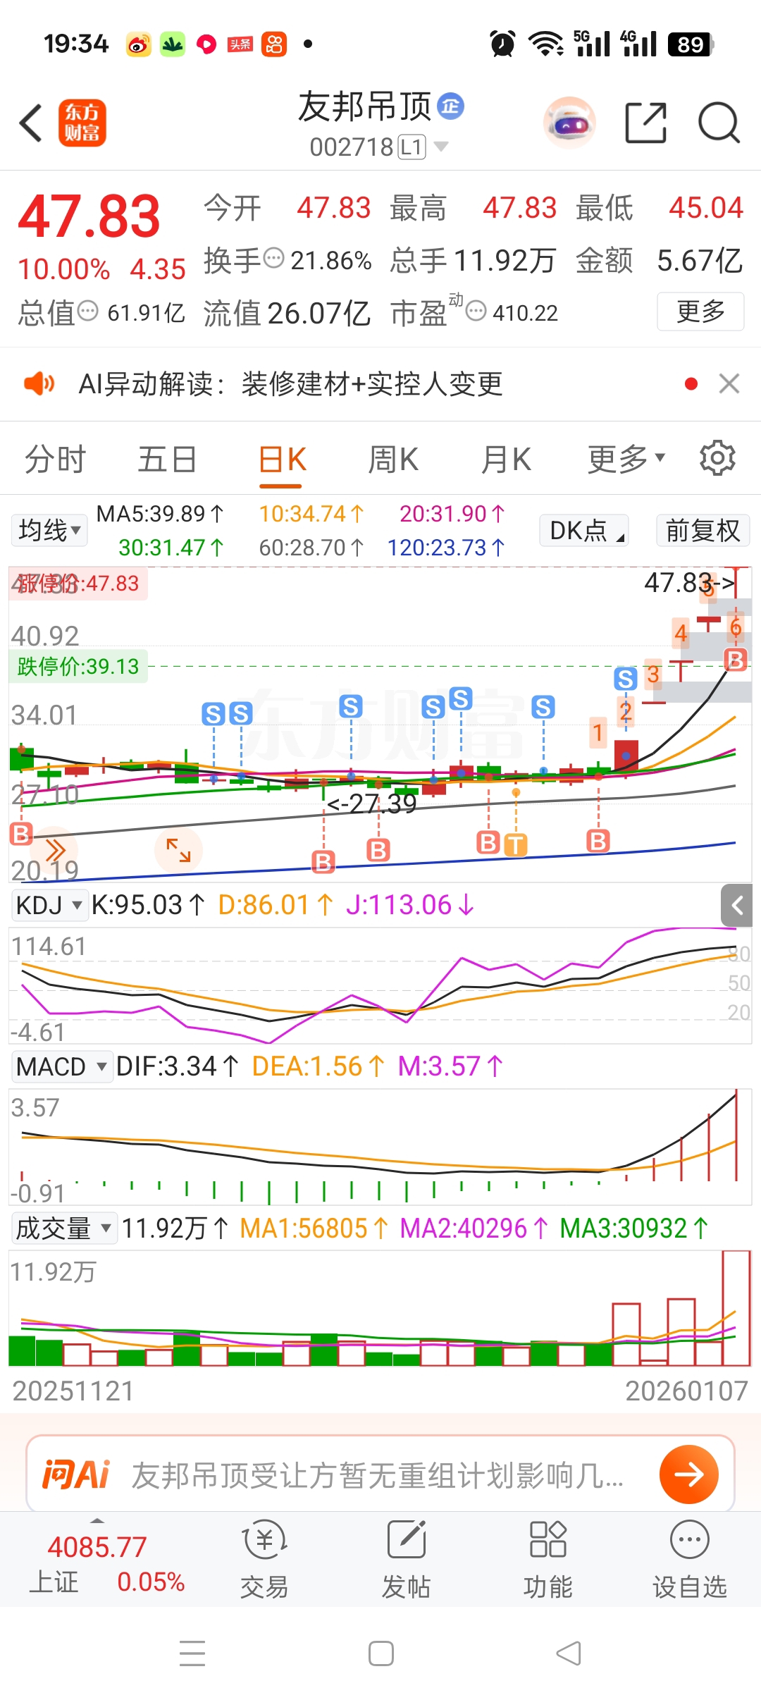Tap the Android recent-apps menu button
761x1700 pixels.
(192, 1653)
